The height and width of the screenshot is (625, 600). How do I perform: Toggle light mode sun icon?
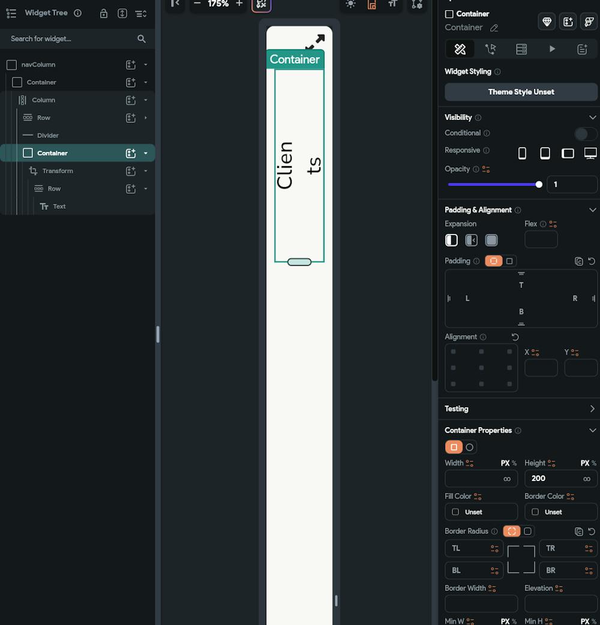tap(351, 4)
